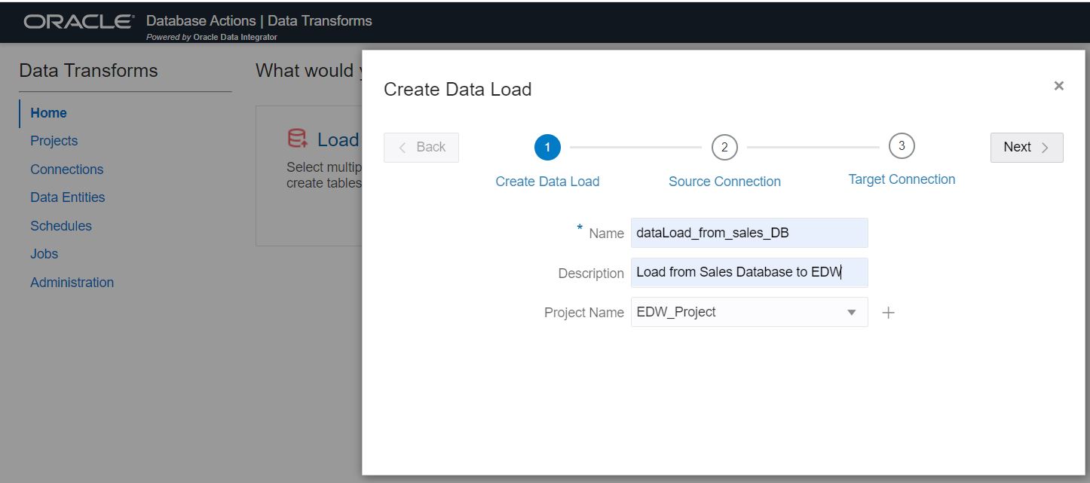Open the Project Name dropdown arrow
The image size is (1090, 483).
coord(852,312)
